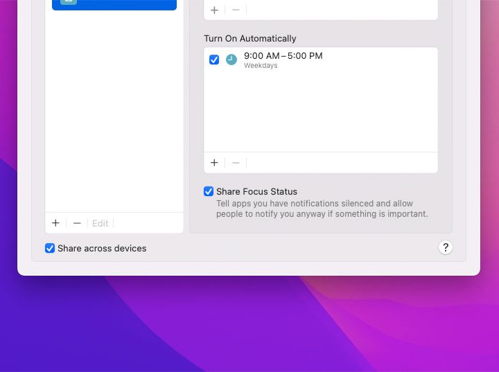499x372 pixels.
Task: Remove the selected Focus from the sidebar list
Action: click(x=77, y=223)
